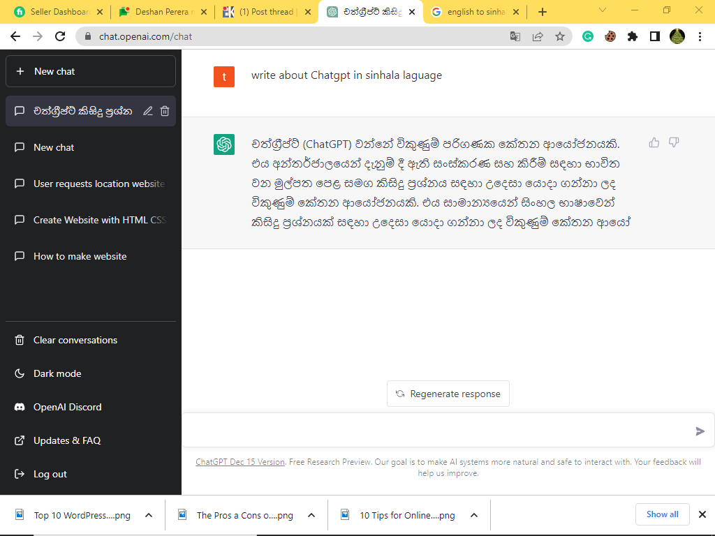
Task: Start a New chat
Action: click(x=90, y=71)
